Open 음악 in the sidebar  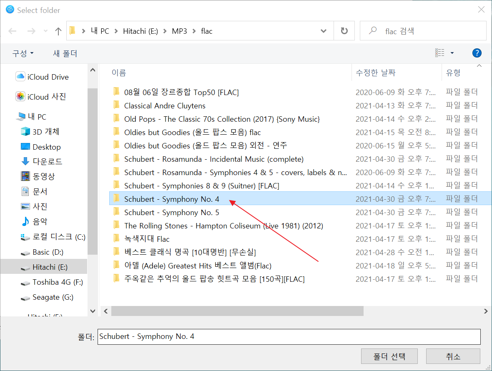(x=34, y=221)
